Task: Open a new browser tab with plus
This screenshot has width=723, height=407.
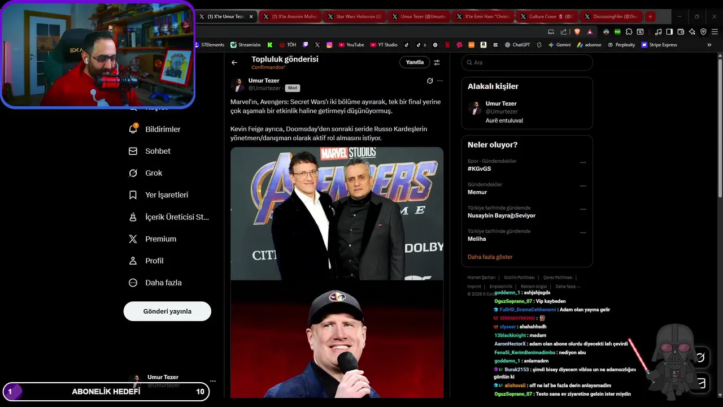Action: tap(650, 16)
